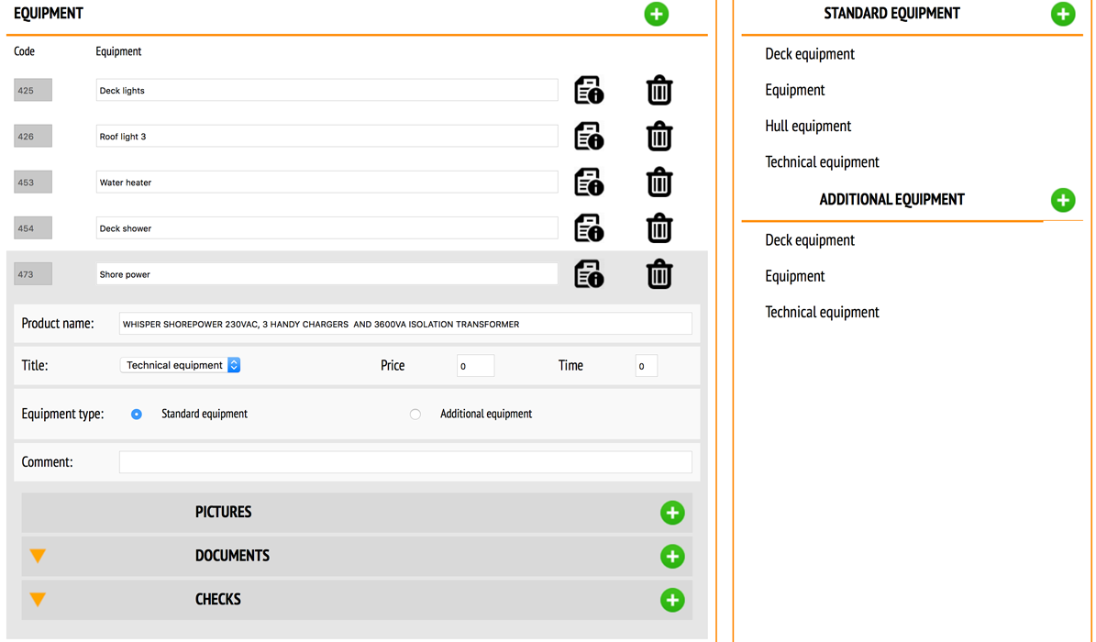
Task: Expand the Checks section arrow
Action: pos(38,600)
